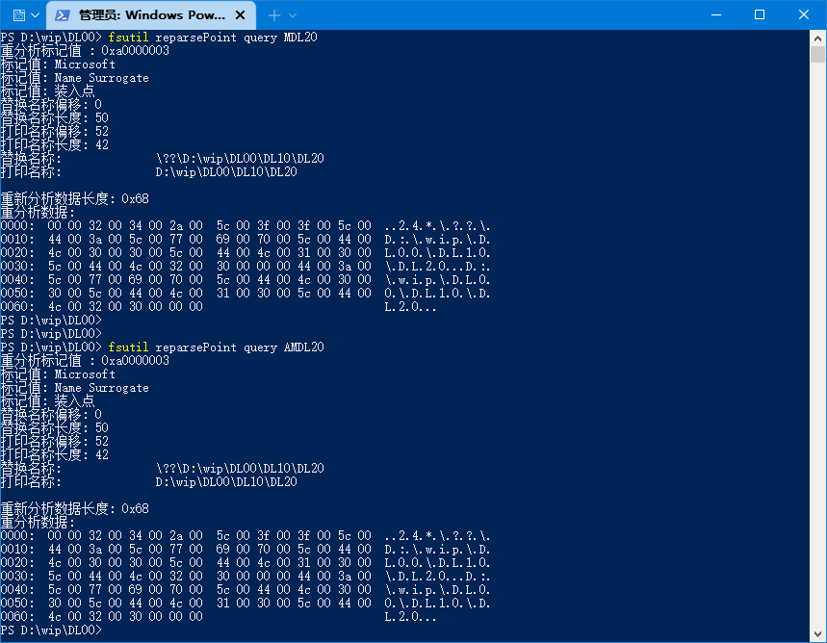Viewport: 827px width, 643px height.
Task: Click the PowerShell icon on the tab
Action: 62,15
